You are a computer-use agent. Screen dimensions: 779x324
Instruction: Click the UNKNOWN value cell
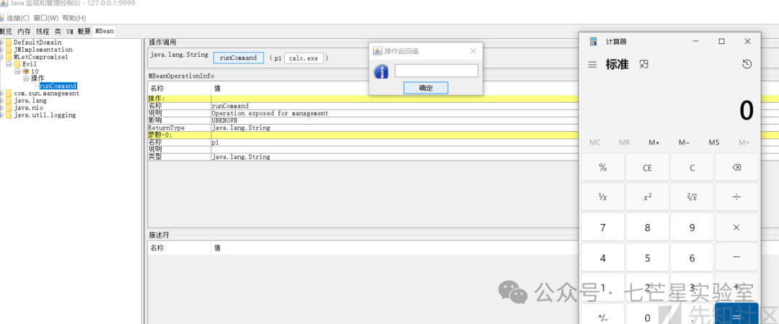[224, 120]
